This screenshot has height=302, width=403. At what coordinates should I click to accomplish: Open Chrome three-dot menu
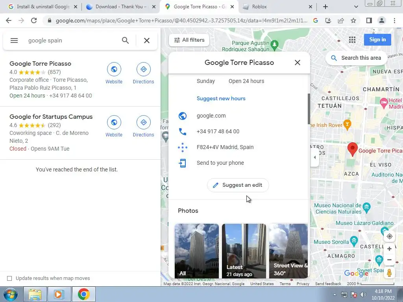(x=394, y=20)
